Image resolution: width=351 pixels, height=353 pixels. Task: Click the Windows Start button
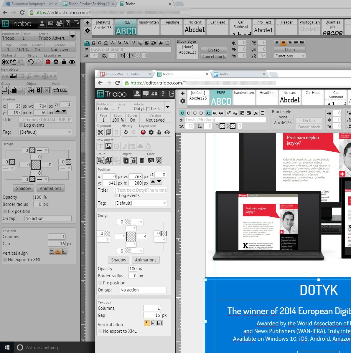[x=7, y=347]
